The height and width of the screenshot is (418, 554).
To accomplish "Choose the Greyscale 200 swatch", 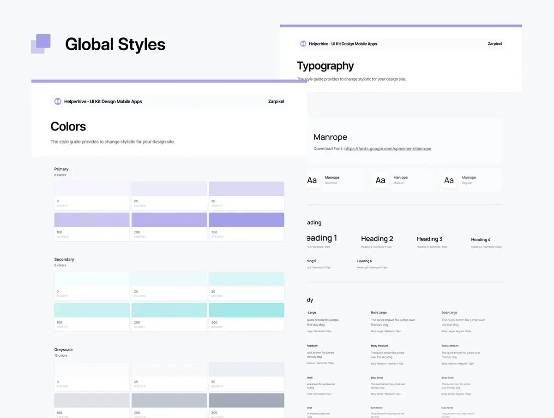I will coord(169,400).
